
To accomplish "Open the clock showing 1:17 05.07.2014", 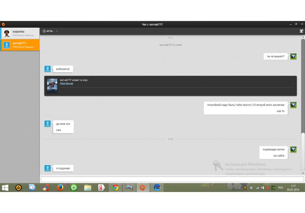I will (x=293, y=188).
